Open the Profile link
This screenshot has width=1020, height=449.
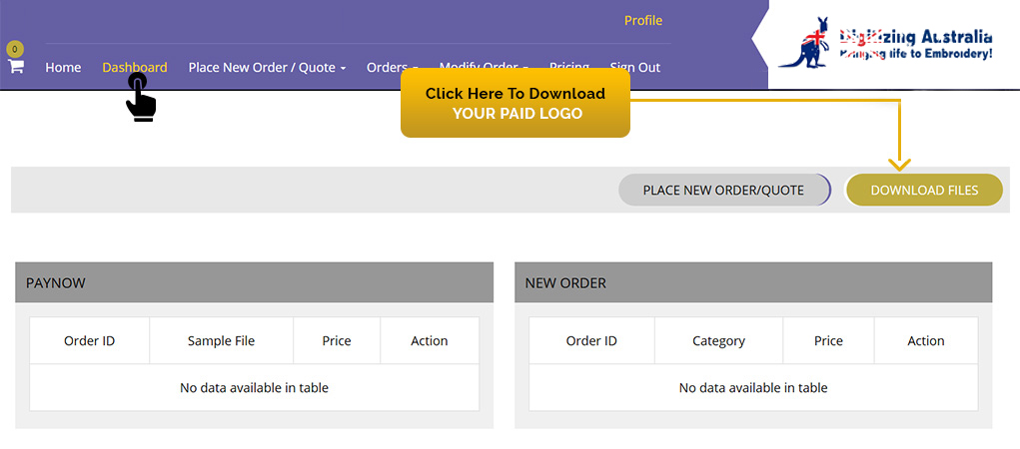[642, 21]
